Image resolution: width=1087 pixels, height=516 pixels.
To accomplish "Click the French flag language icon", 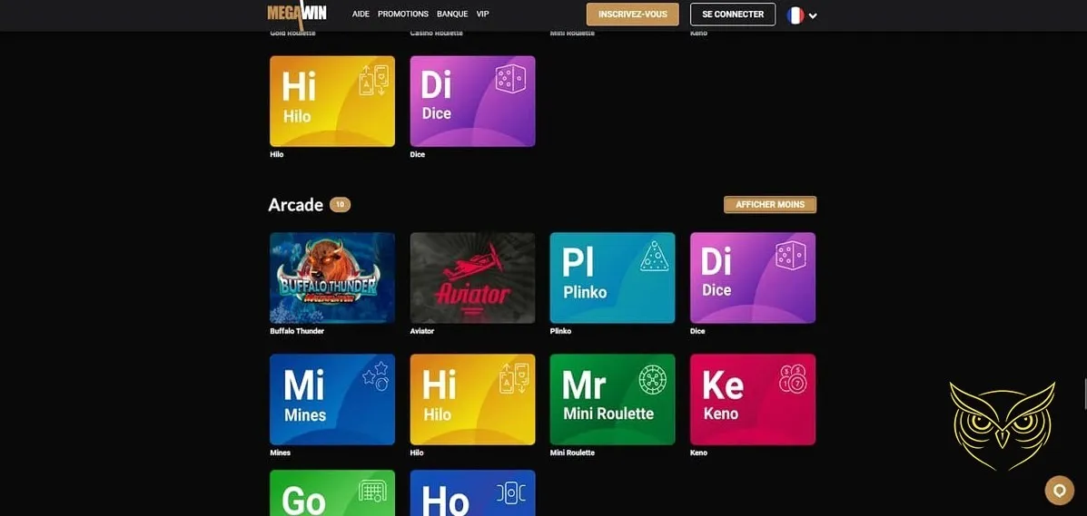I will [x=795, y=15].
